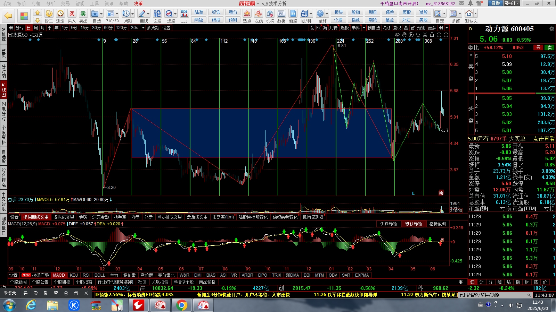Open the 全球 global markets globe icon
556x312 pixels.
(320, 14)
